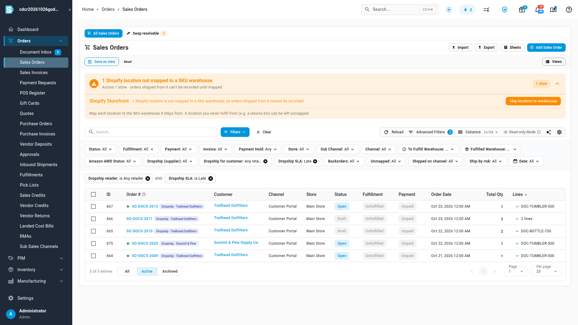Select checkbox for order SO-DOCS-2020
The width and height of the screenshot is (578, 325).
pos(93,243)
